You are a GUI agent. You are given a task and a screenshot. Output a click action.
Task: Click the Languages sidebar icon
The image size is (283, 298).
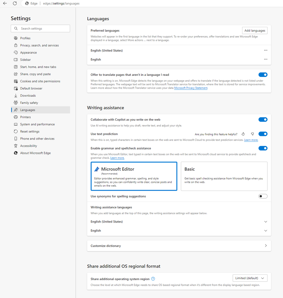pyautogui.click(x=16, y=110)
